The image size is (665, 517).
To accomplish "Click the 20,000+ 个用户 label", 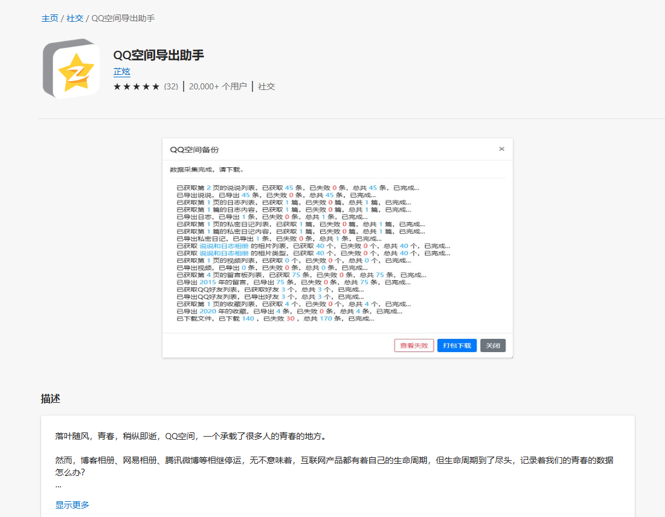I will 217,86.
